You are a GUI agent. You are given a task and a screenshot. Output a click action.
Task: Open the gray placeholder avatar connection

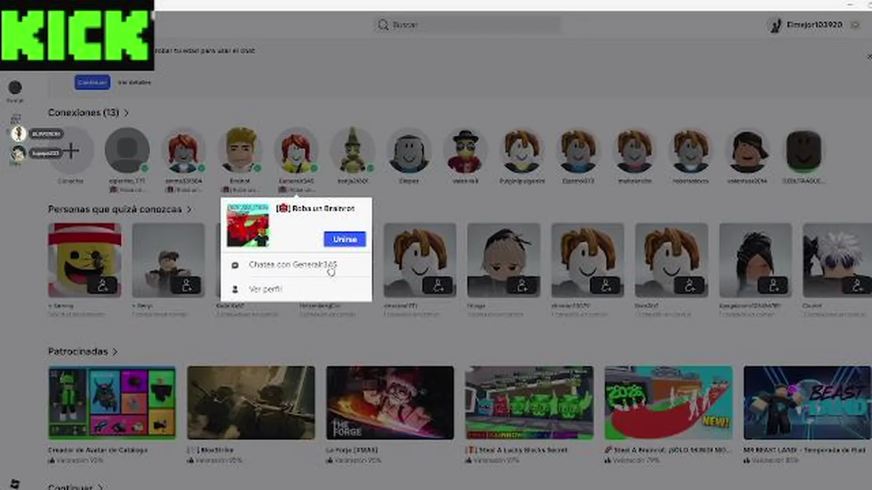click(x=127, y=150)
